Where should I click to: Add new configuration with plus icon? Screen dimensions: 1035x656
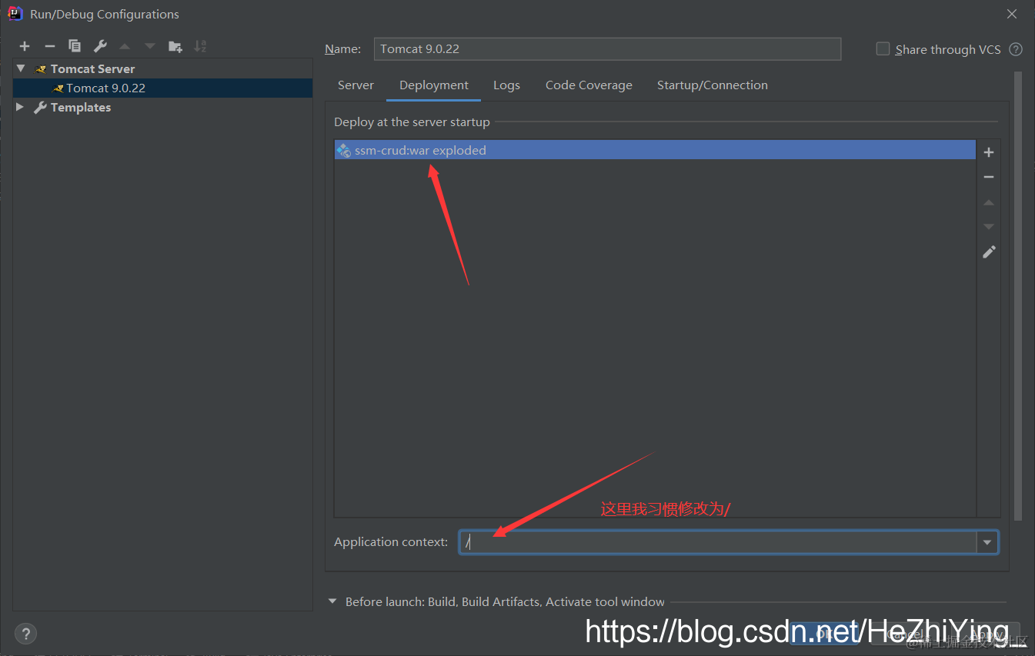click(25, 46)
